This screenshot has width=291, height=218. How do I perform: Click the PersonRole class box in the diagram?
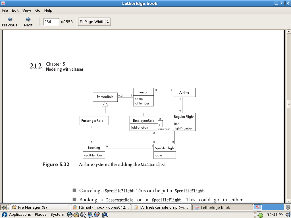[105, 97]
